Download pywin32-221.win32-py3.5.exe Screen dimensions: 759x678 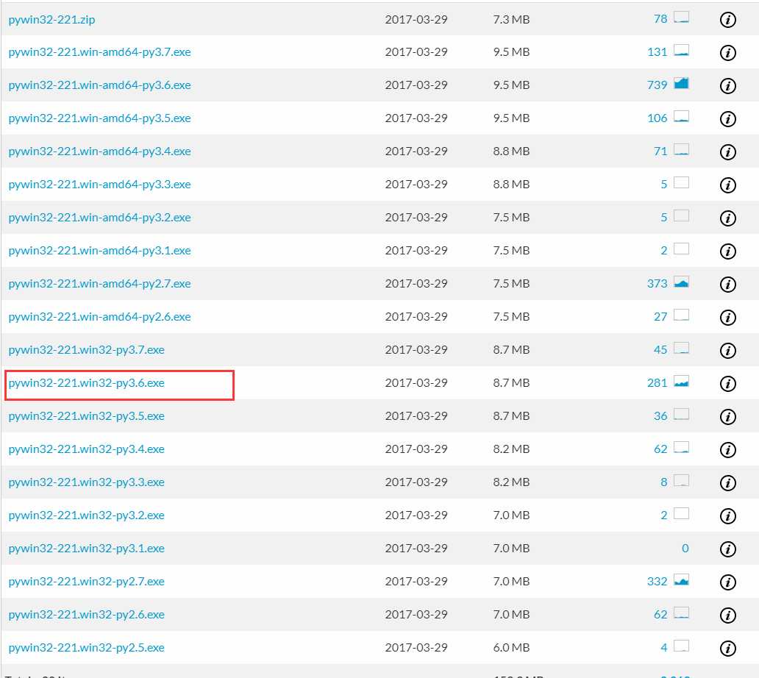(87, 416)
